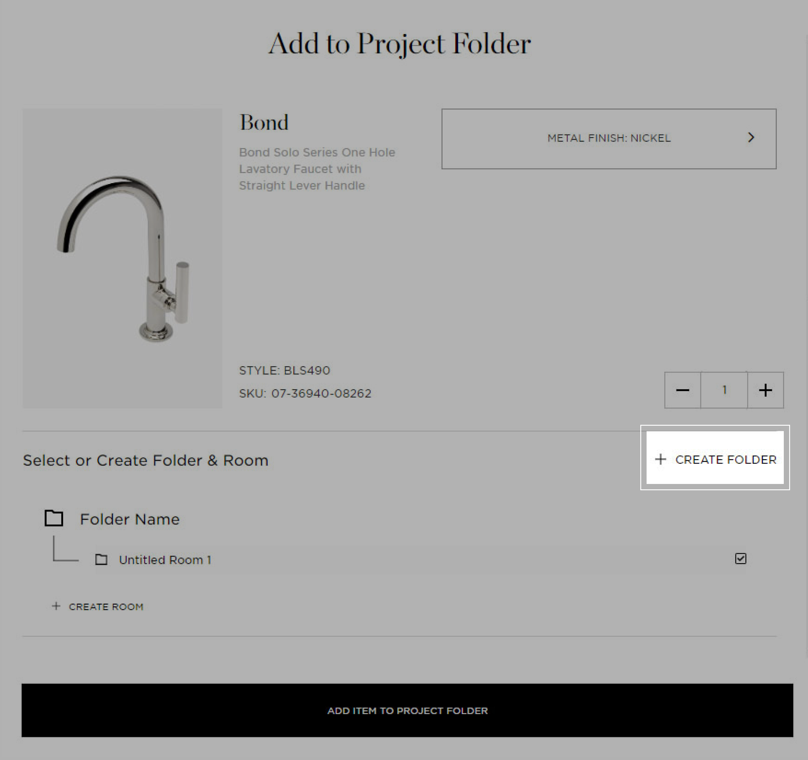Click the SKU number 07-36940-08262
The image size is (808, 760).
point(321,393)
